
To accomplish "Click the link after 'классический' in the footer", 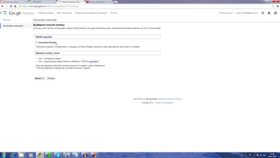I will pos(170,99).
